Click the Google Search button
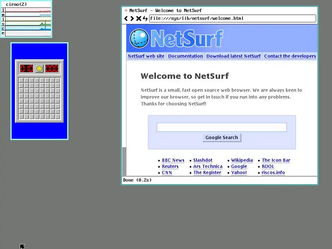The width and height of the screenshot is (332, 249). coord(222,137)
